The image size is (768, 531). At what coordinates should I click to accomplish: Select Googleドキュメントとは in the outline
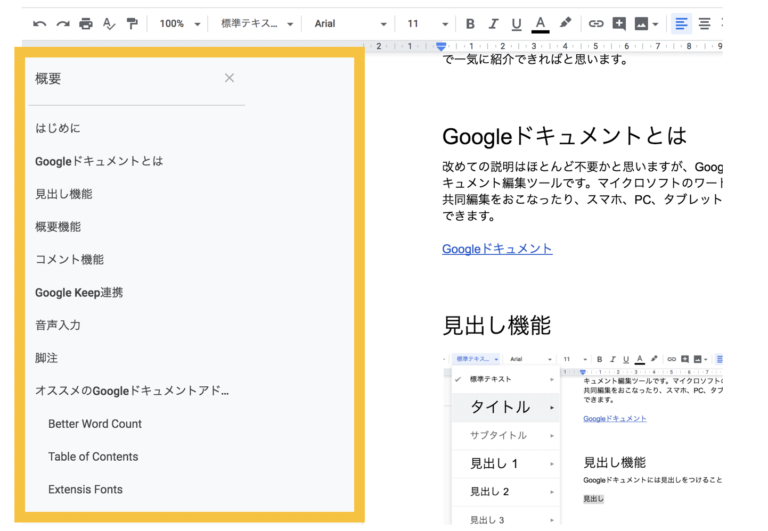99,161
